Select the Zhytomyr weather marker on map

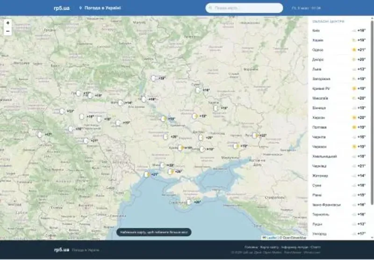click(x=125, y=103)
